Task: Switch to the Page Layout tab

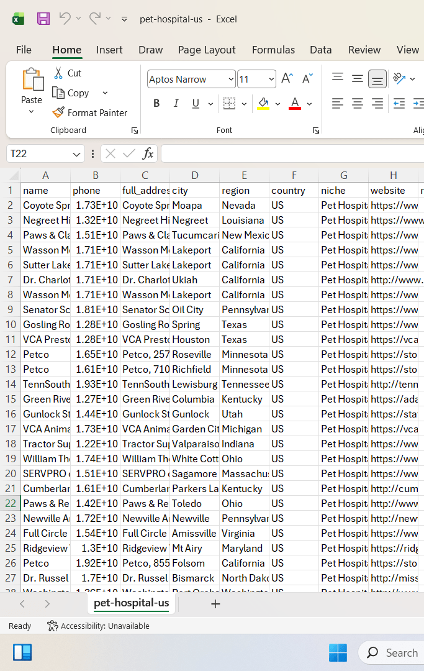Action: [x=207, y=50]
